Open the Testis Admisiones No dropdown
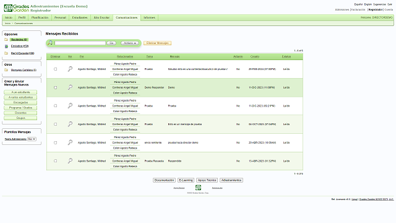 [32, 139]
